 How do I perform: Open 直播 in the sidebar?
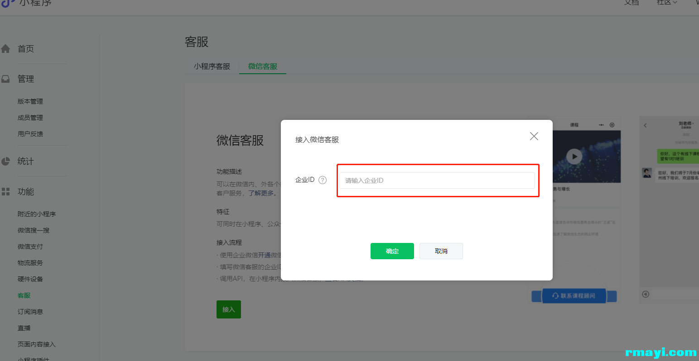click(x=24, y=328)
